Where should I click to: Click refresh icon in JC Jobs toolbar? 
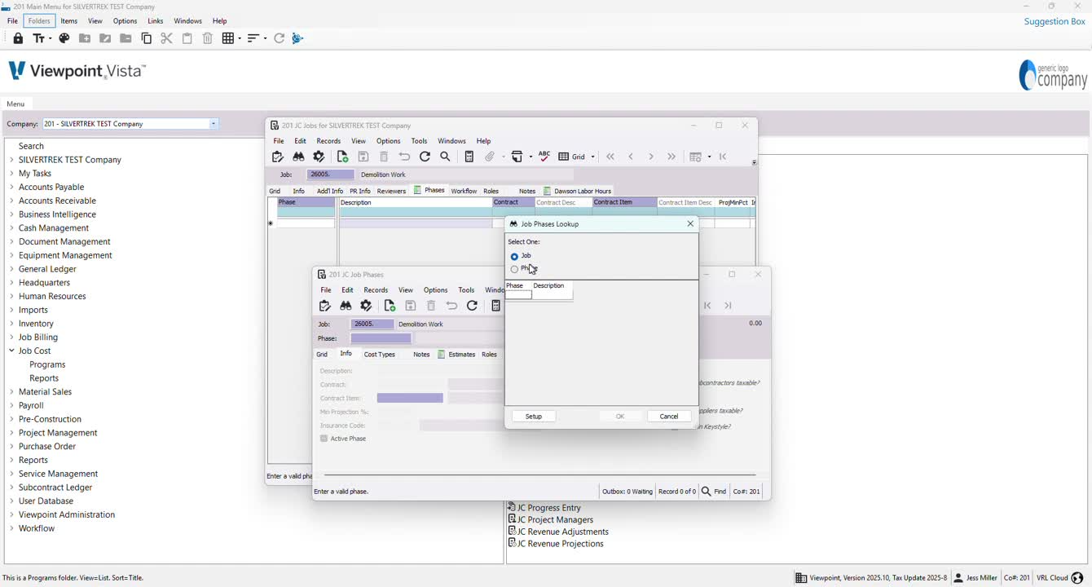(425, 157)
